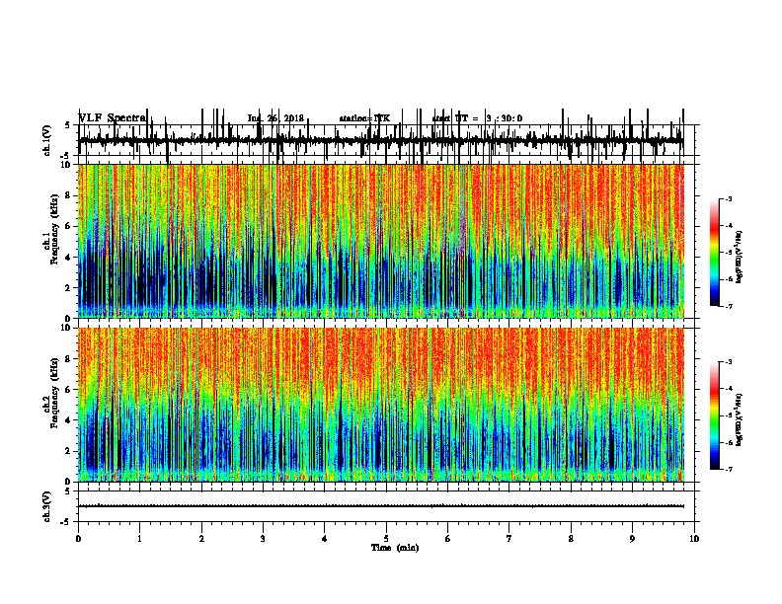782x604 pixels.
Task: Click the -3 label on ch.2 colorbar
Action: [728, 362]
